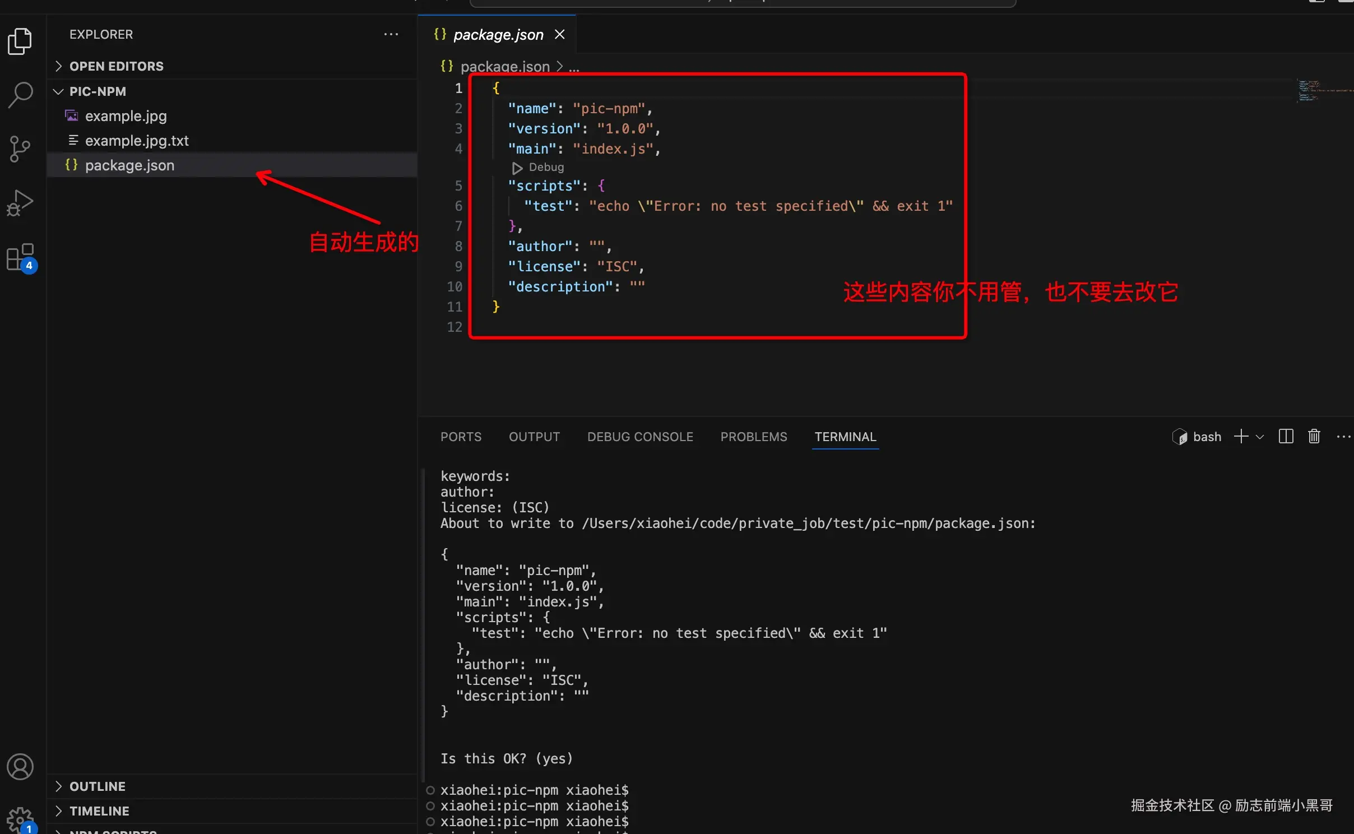This screenshot has width=1354, height=834.
Task: Click the Accounts icon
Action: 20,767
